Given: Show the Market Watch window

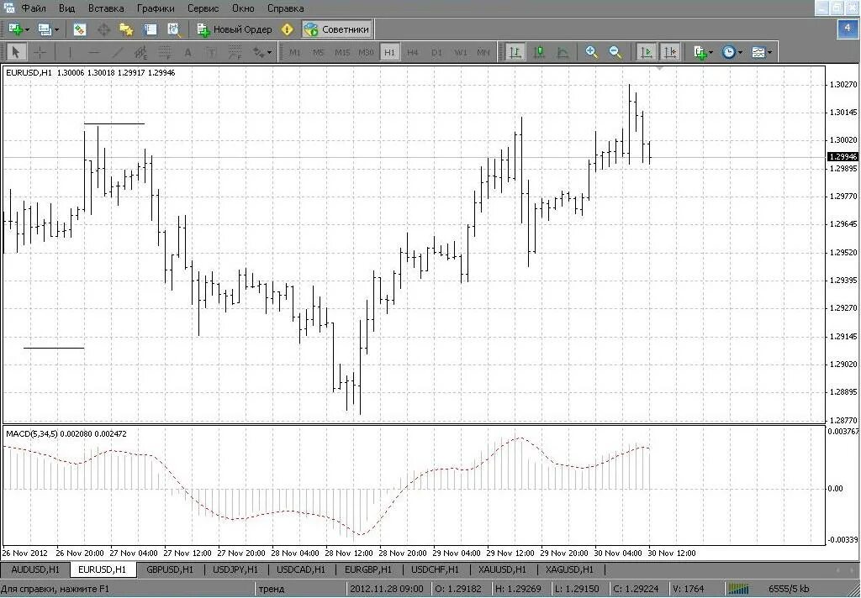Looking at the screenshot, I should point(80,29).
